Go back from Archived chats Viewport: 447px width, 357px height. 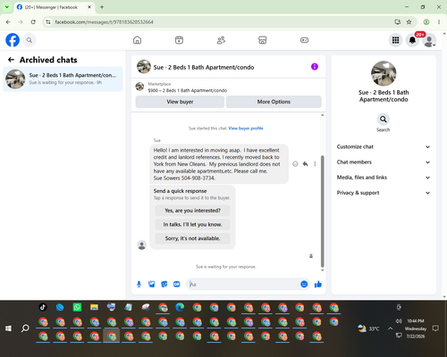11,60
